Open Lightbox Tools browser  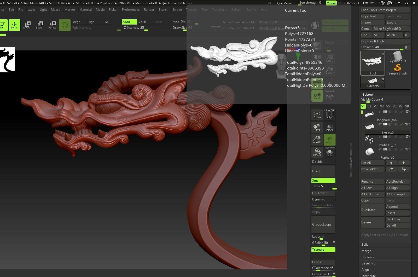point(385,41)
